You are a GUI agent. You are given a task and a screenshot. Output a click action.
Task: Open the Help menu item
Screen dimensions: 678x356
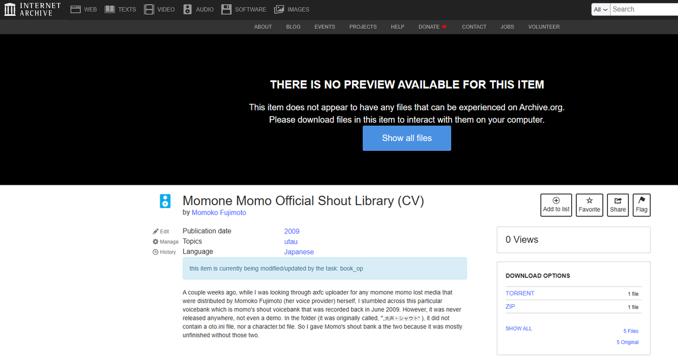[x=398, y=27]
